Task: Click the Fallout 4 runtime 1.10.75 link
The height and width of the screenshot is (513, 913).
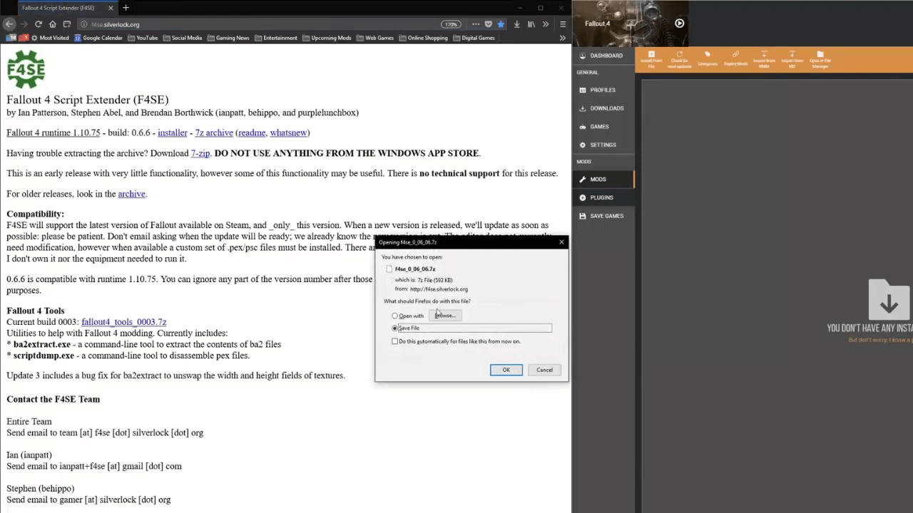Action: [53, 133]
